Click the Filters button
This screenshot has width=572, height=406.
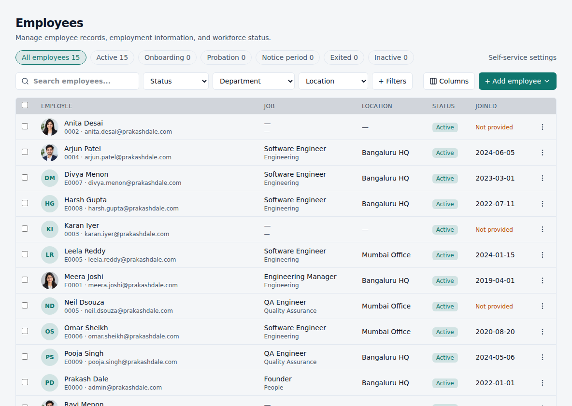(392, 81)
